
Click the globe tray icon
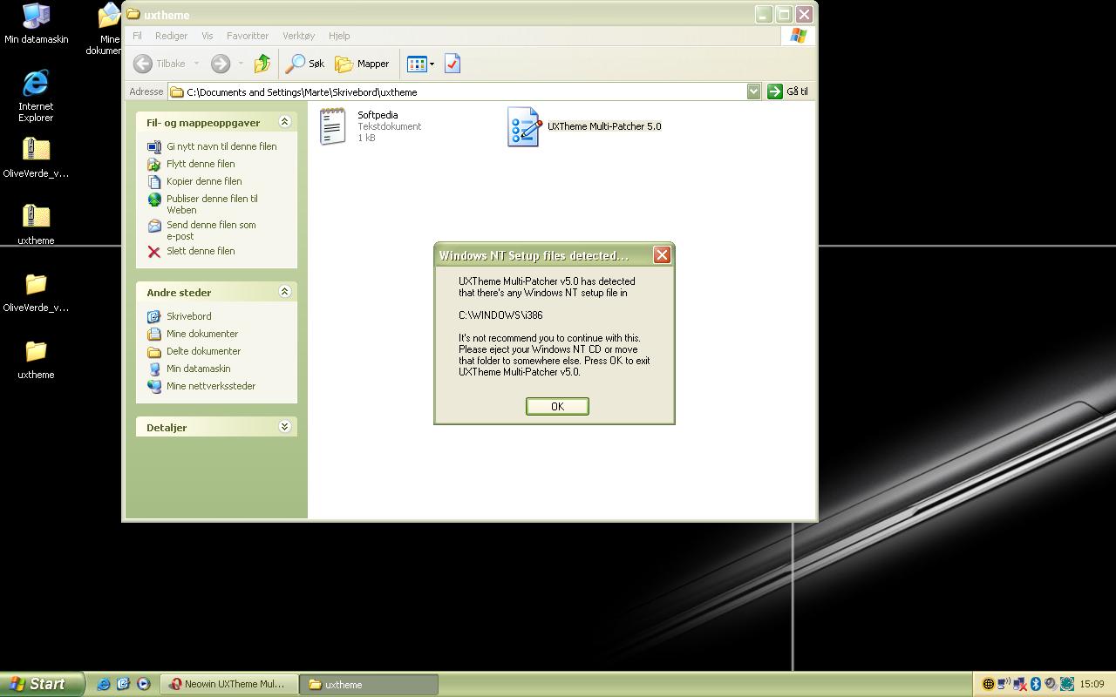(x=988, y=684)
